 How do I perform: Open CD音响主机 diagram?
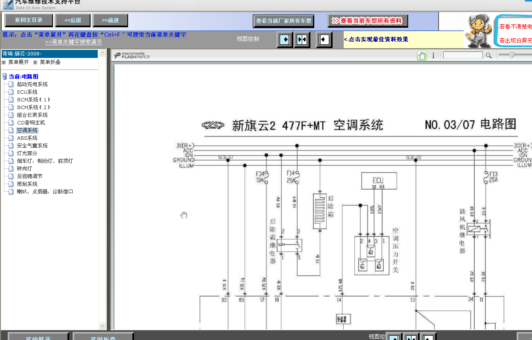[x=31, y=123]
